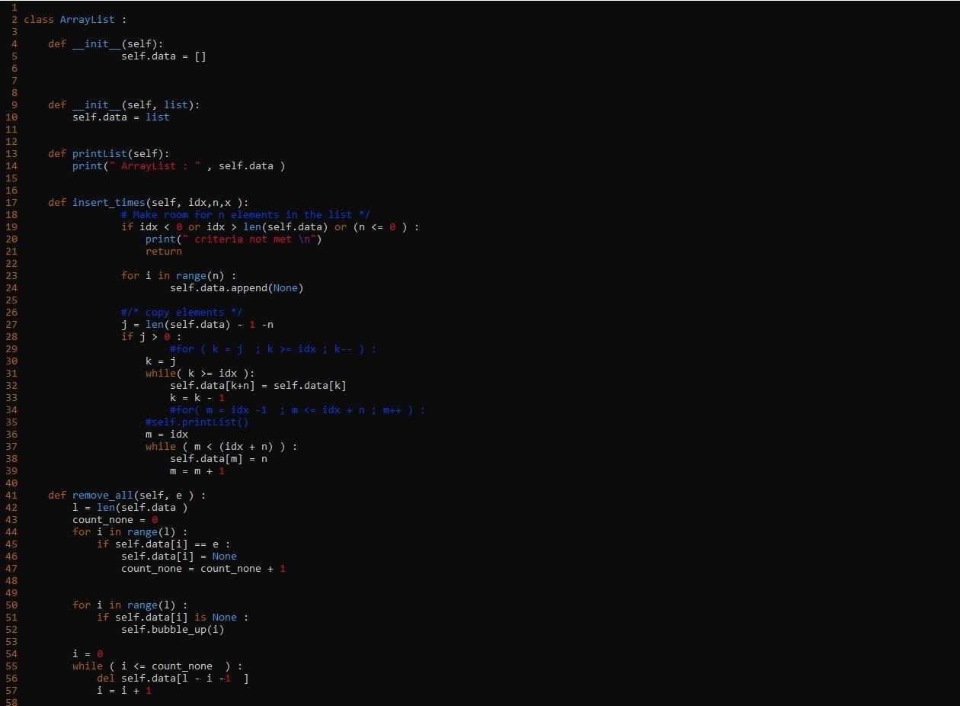Click the "m = m + 1" line
The image size is (960, 706).
(x=197, y=471)
